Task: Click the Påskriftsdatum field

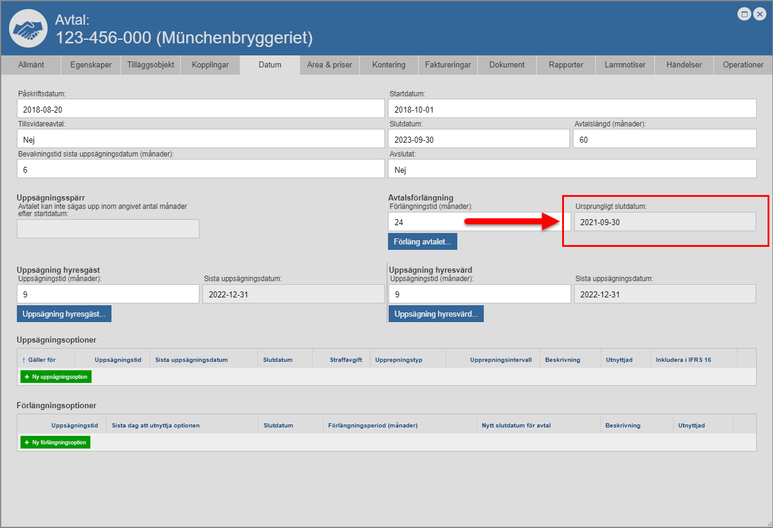Action: pos(201,109)
